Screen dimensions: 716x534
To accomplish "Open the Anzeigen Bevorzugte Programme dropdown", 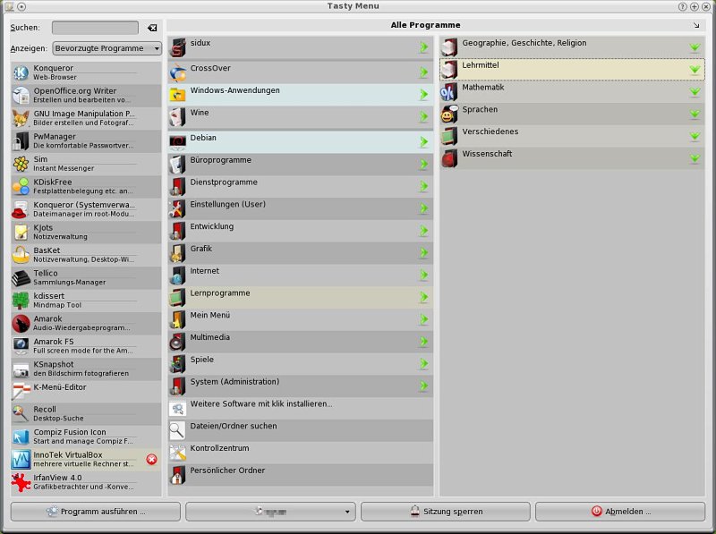I will point(107,48).
